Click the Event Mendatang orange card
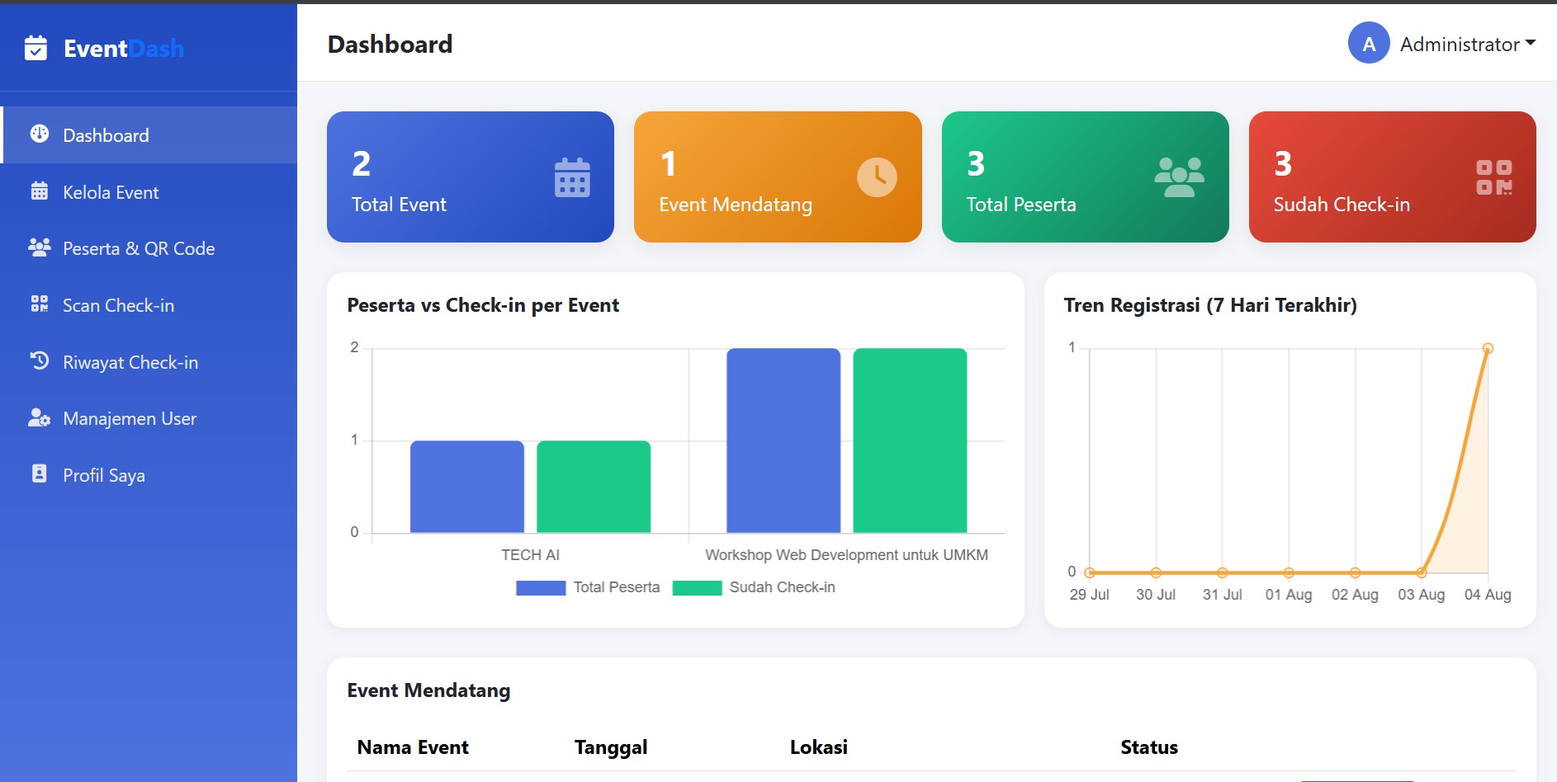This screenshot has width=1557, height=782. click(778, 177)
